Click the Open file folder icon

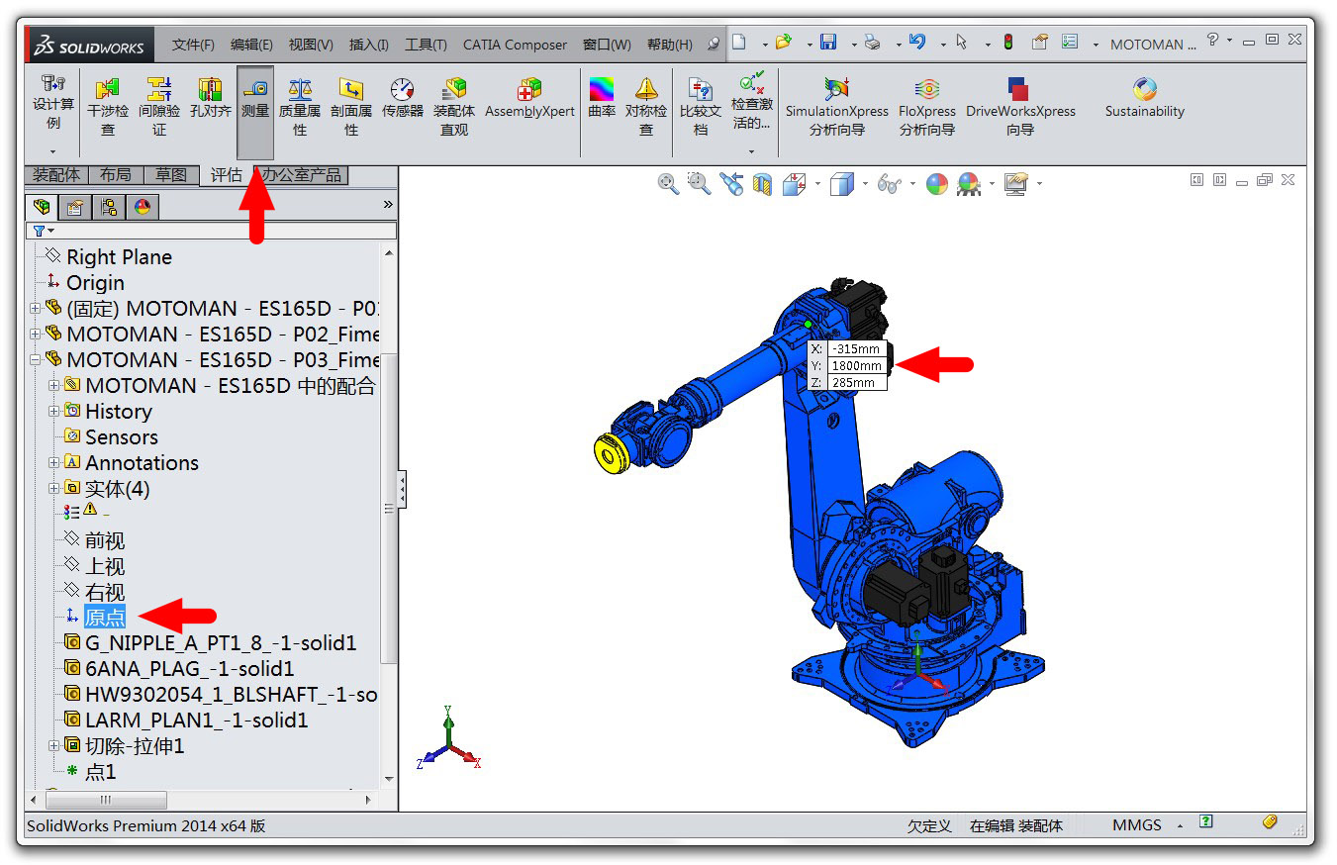(x=784, y=43)
